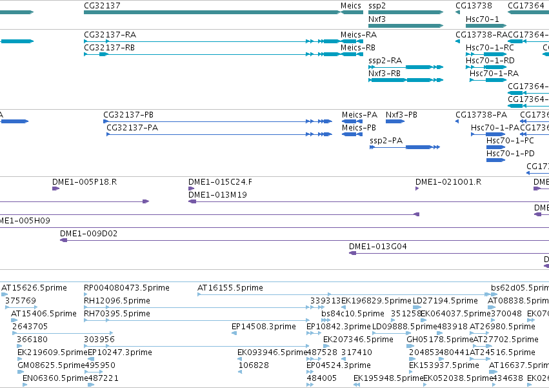Select protein Hsc70-1-PC
The image size is (549, 388).
(x=496, y=147)
